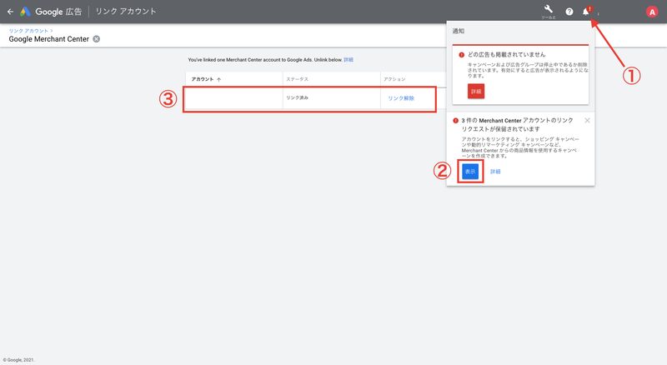Click リンク アカウント header title
The image size is (667, 365).
(x=126, y=12)
